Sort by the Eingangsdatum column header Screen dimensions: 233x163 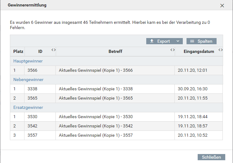coord(199,52)
